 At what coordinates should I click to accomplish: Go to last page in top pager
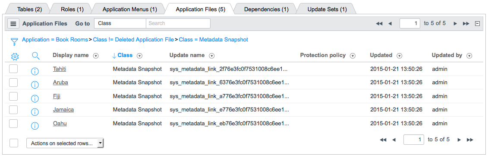tap(466, 24)
